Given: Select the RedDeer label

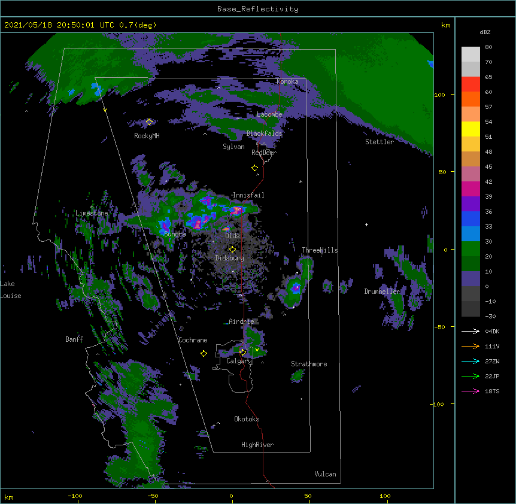Looking at the screenshot, I should (x=264, y=153).
